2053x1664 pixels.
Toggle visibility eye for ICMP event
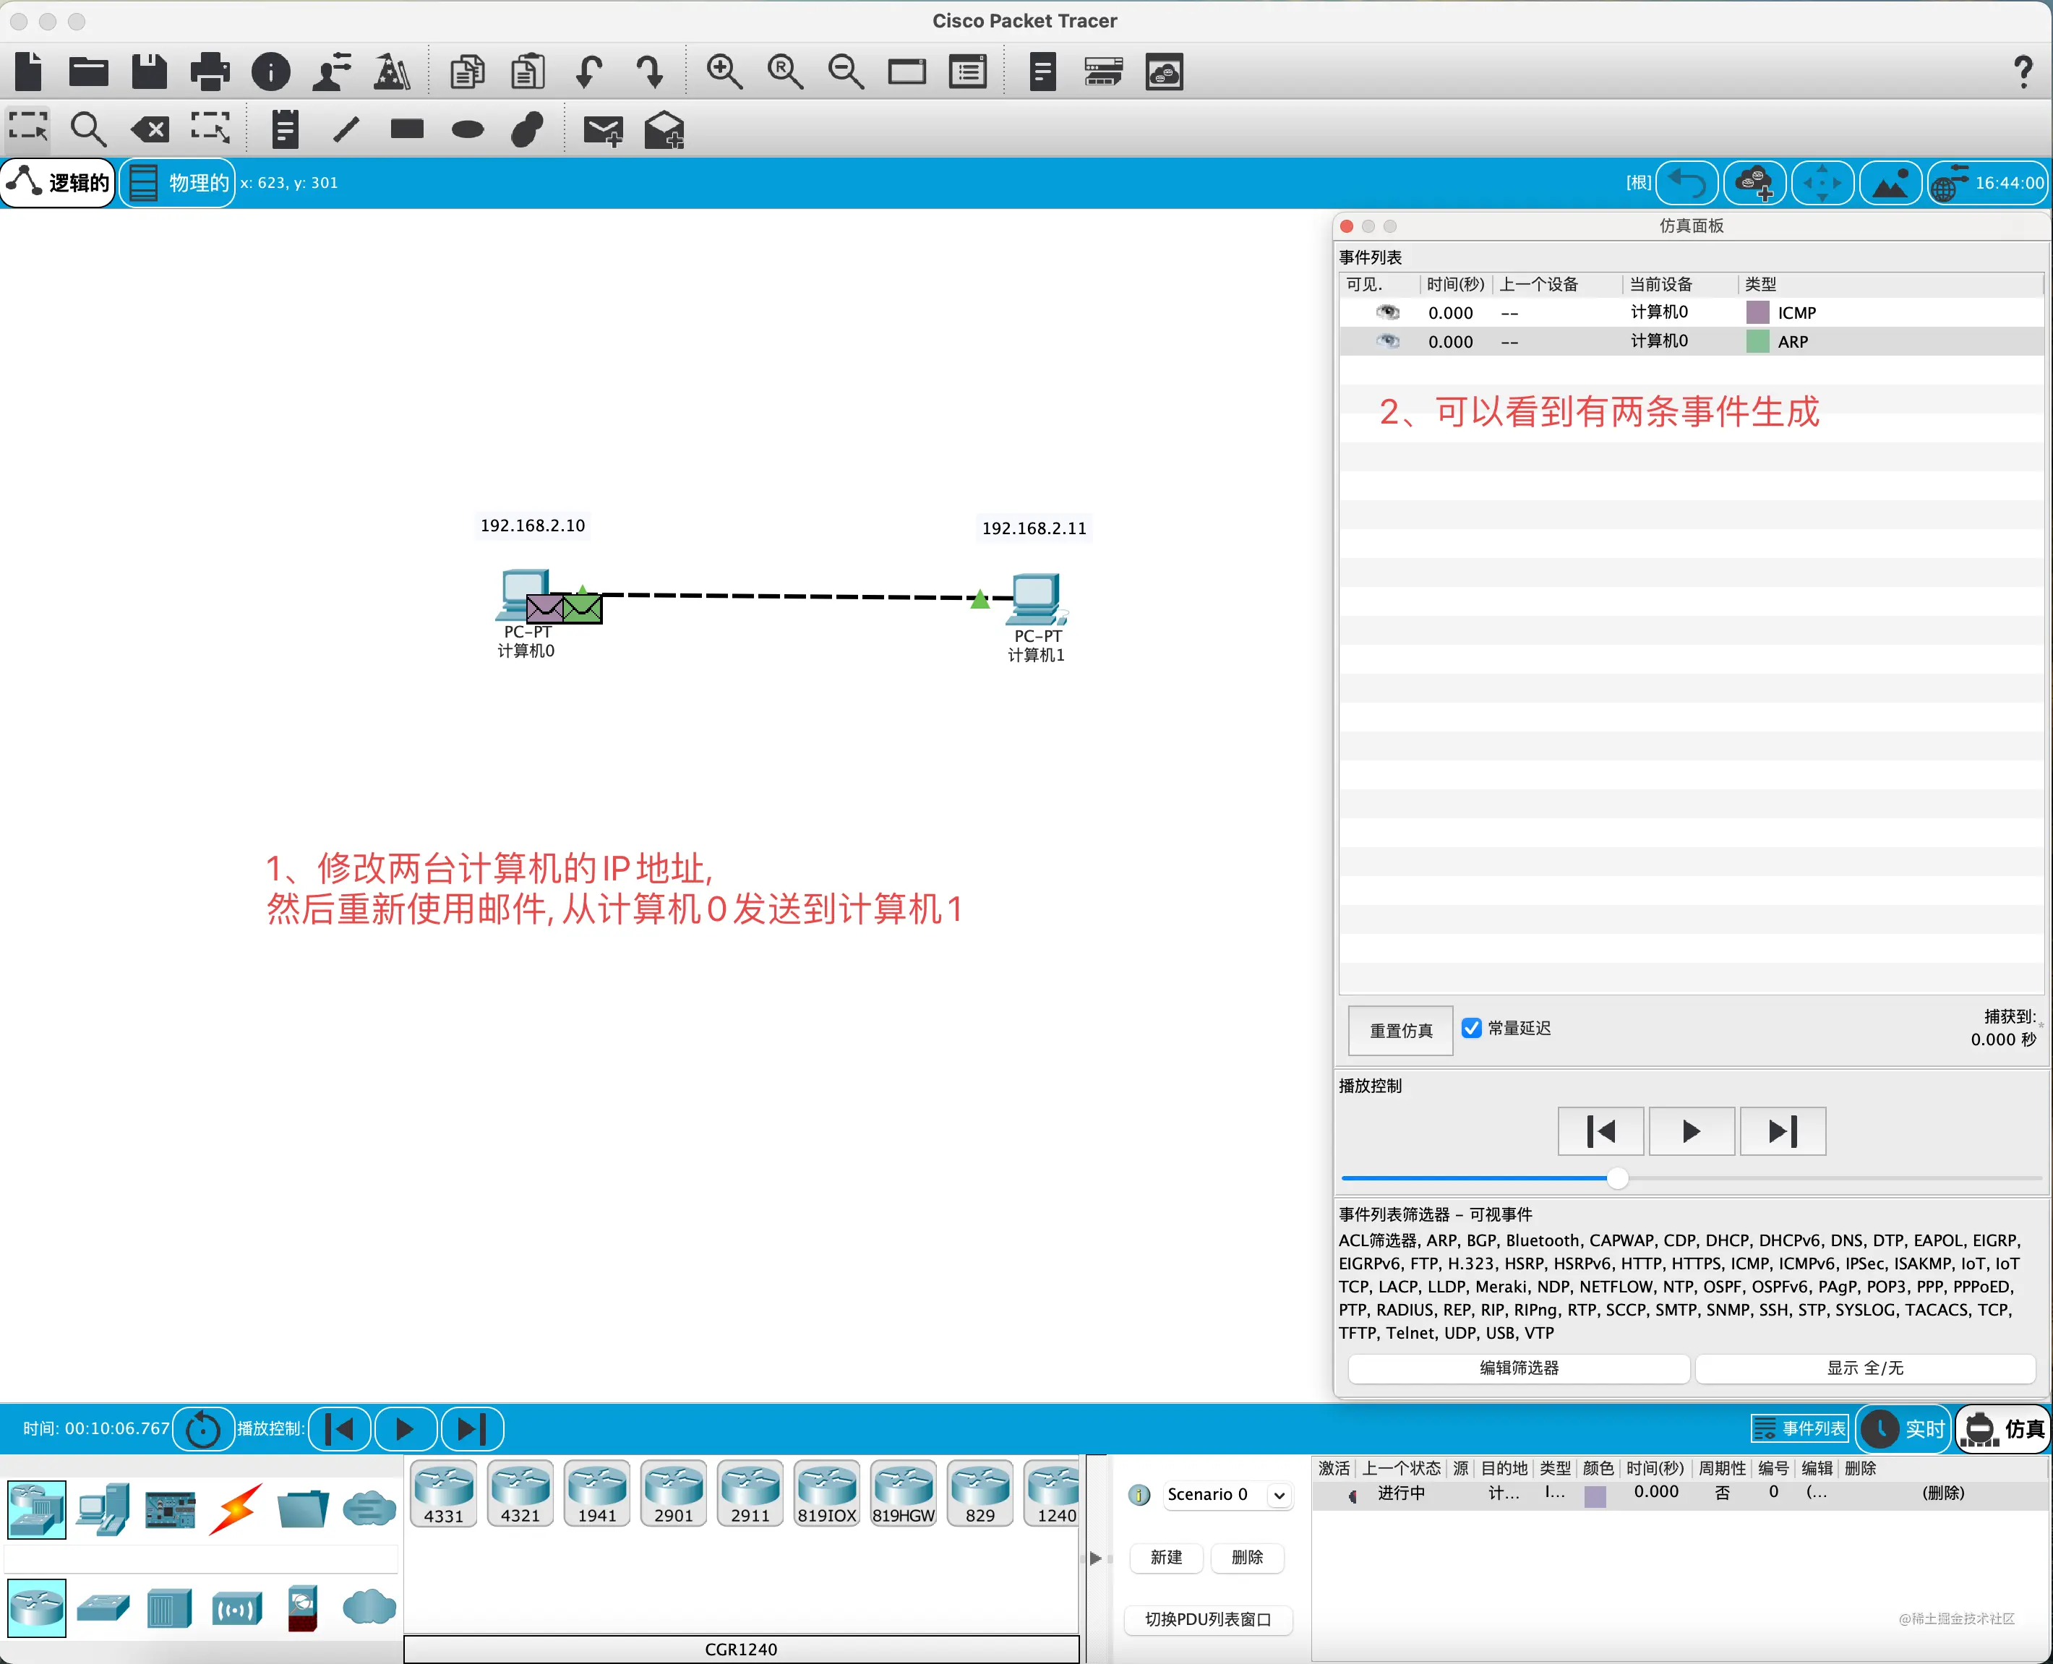(1388, 312)
